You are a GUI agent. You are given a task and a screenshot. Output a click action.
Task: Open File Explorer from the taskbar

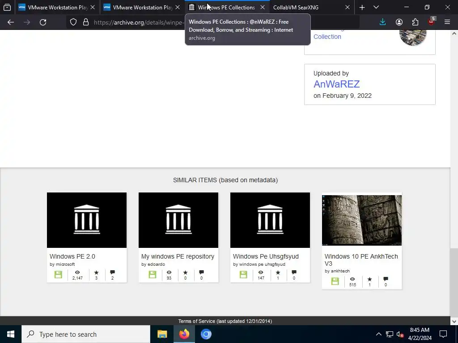pyautogui.click(x=162, y=334)
